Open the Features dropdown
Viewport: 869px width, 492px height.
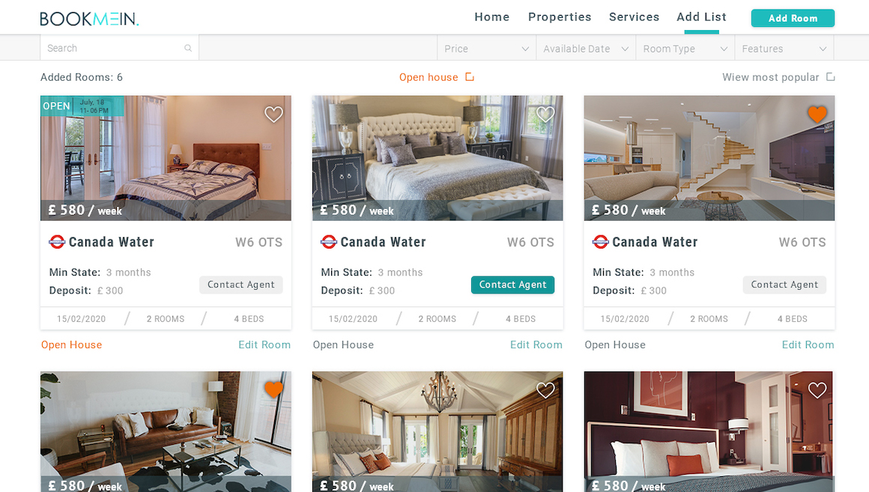[784, 48]
